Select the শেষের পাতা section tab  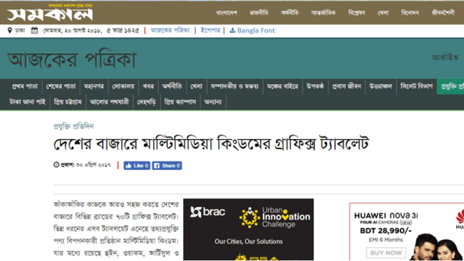pyautogui.click(x=61, y=86)
